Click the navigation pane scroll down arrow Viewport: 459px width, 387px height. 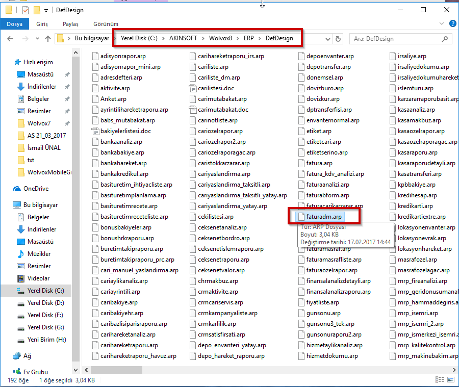[75, 370]
